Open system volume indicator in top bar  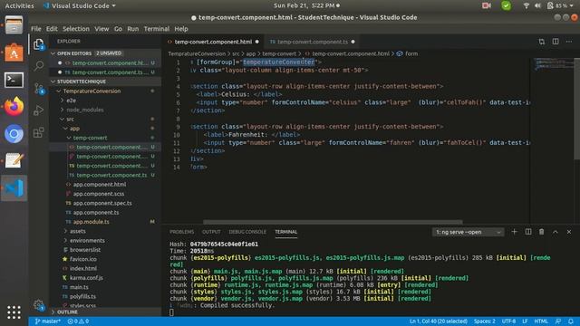[537, 5]
